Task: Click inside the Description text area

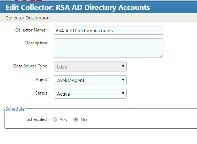Action: tap(109, 48)
